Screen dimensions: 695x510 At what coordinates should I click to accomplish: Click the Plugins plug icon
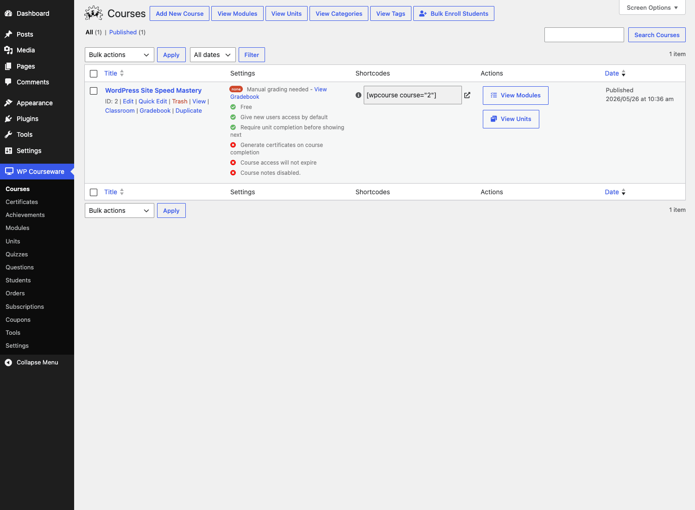point(8,119)
